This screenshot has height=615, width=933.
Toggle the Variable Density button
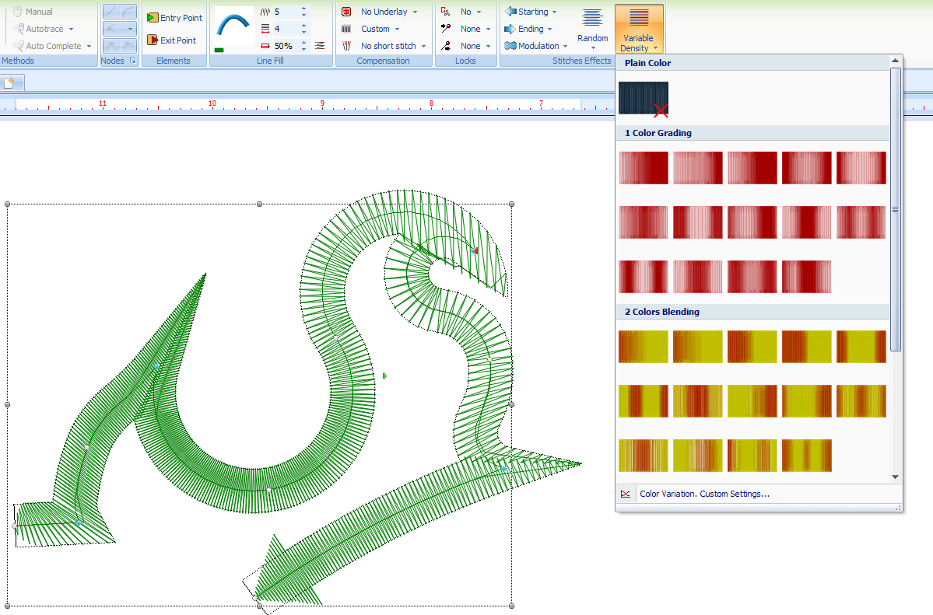(638, 29)
